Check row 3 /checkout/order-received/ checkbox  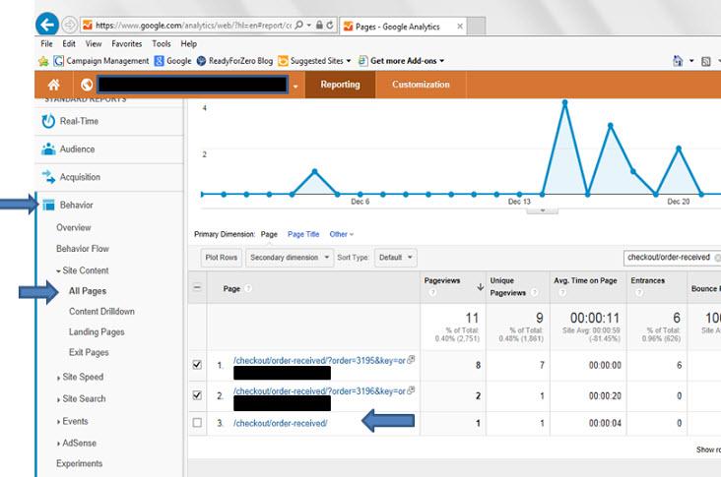(197, 423)
